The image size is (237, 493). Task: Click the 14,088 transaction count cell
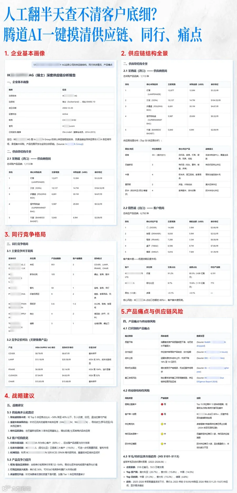tap(171, 228)
